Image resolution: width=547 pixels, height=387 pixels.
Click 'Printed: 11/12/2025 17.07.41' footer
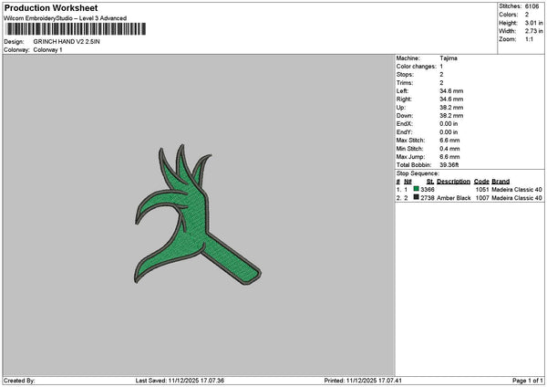coord(363,381)
